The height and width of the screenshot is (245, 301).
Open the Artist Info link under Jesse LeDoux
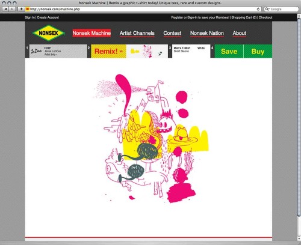[51, 55]
